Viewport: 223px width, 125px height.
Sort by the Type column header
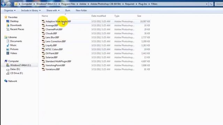(117, 16)
